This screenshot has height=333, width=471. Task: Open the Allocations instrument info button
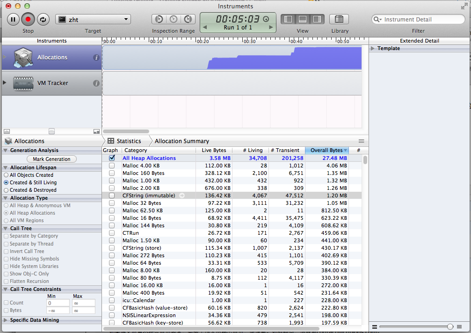click(96, 58)
